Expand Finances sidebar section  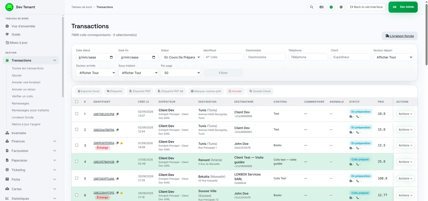click(x=55, y=141)
